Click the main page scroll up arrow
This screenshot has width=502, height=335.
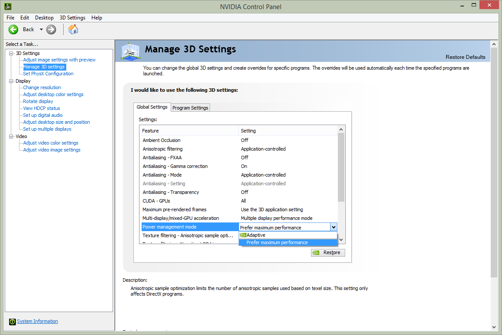point(494,44)
